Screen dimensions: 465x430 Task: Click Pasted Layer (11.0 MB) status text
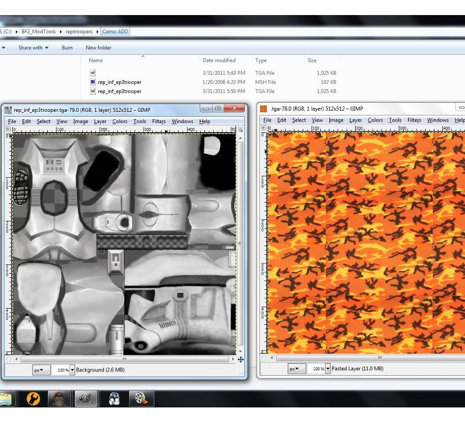(357, 369)
